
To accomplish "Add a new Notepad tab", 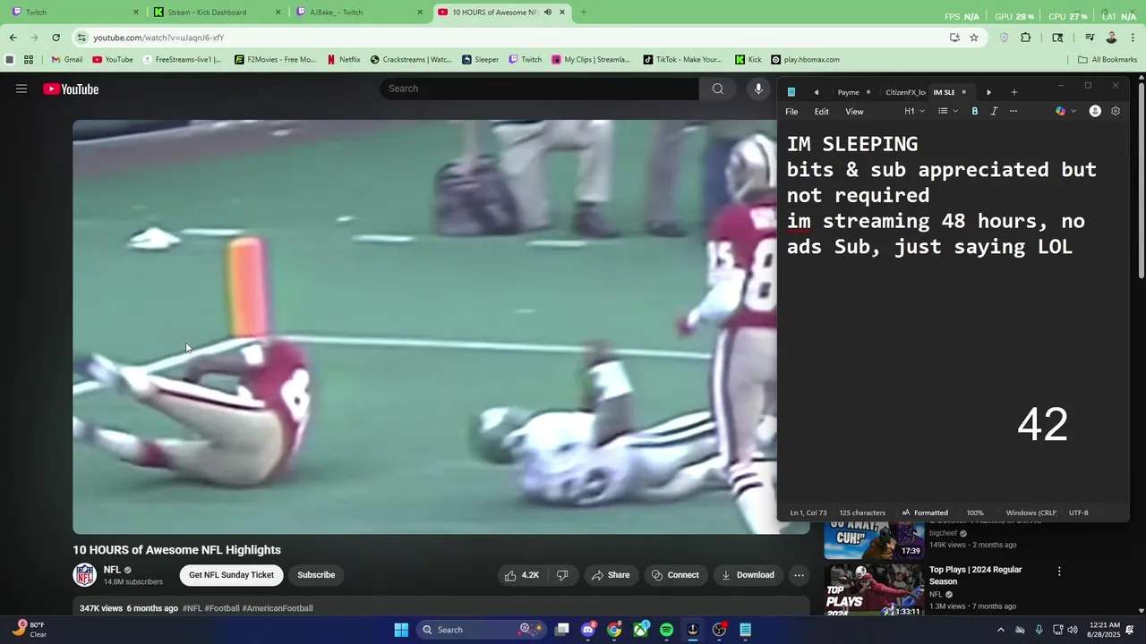I will tap(1014, 92).
